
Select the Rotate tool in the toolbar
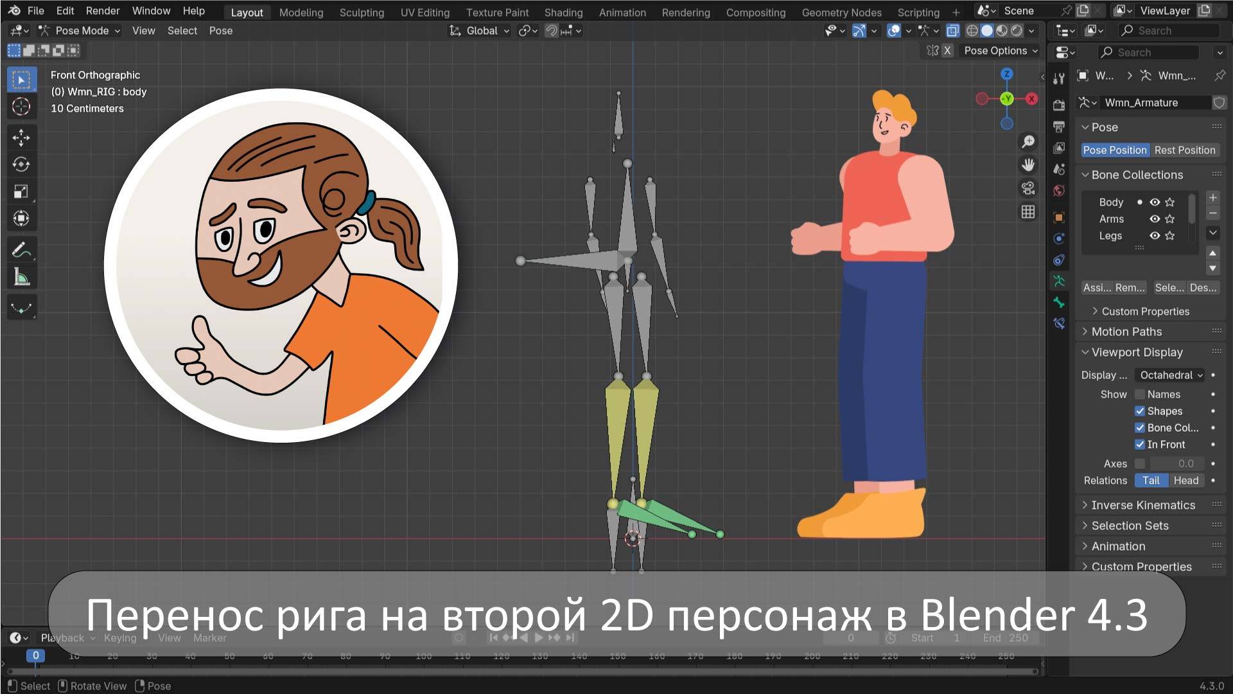point(21,165)
